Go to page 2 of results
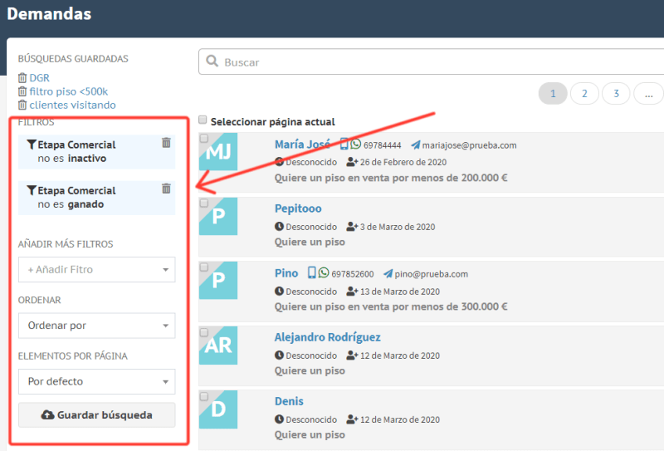 pyautogui.click(x=584, y=93)
